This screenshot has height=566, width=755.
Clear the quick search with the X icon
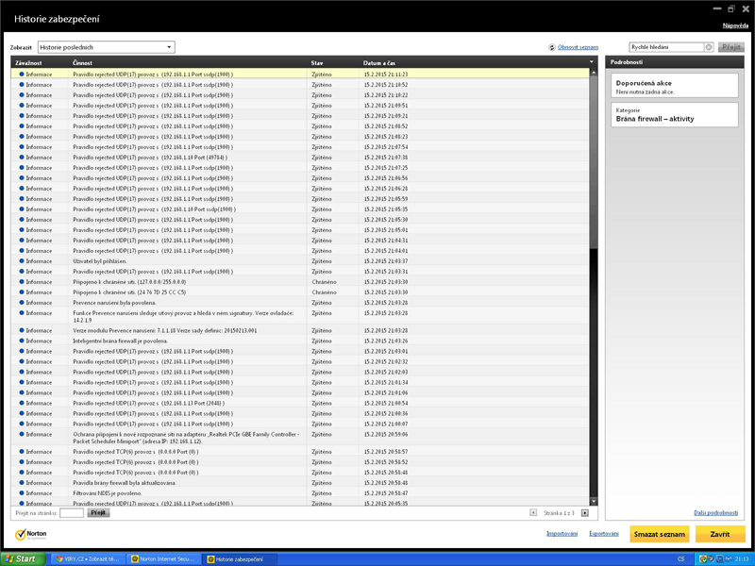coord(709,47)
